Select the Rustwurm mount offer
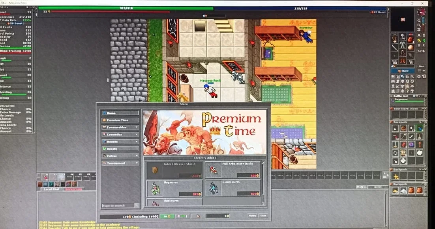The height and width of the screenshot is (229, 435). coord(174,202)
